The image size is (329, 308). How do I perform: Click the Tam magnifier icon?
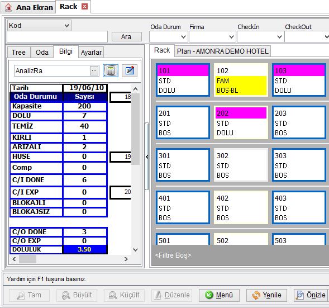pyautogui.click(x=21, y=295)
